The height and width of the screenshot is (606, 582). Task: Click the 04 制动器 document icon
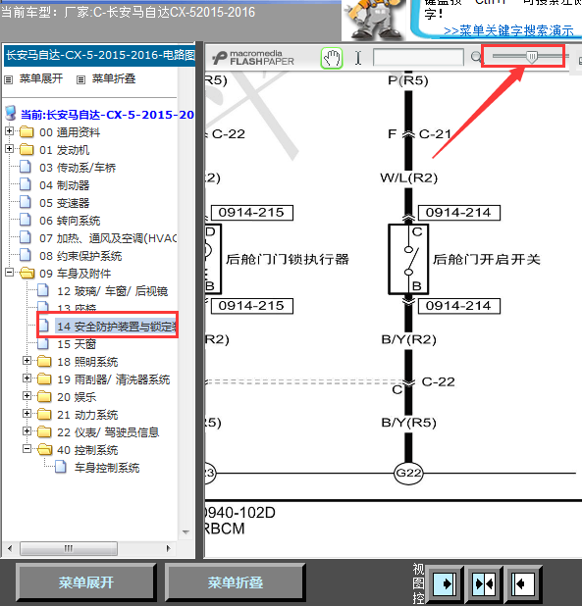point(26,184)
